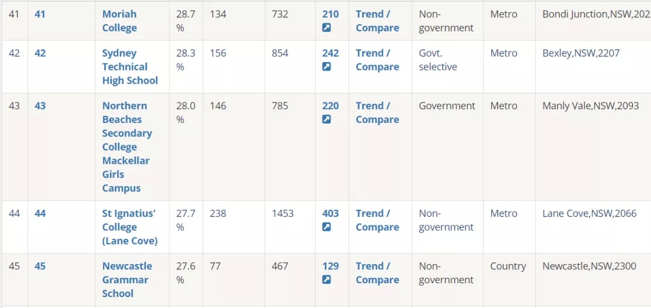
Task: Open external link icon under 220
Action: (x=327, y=119)
